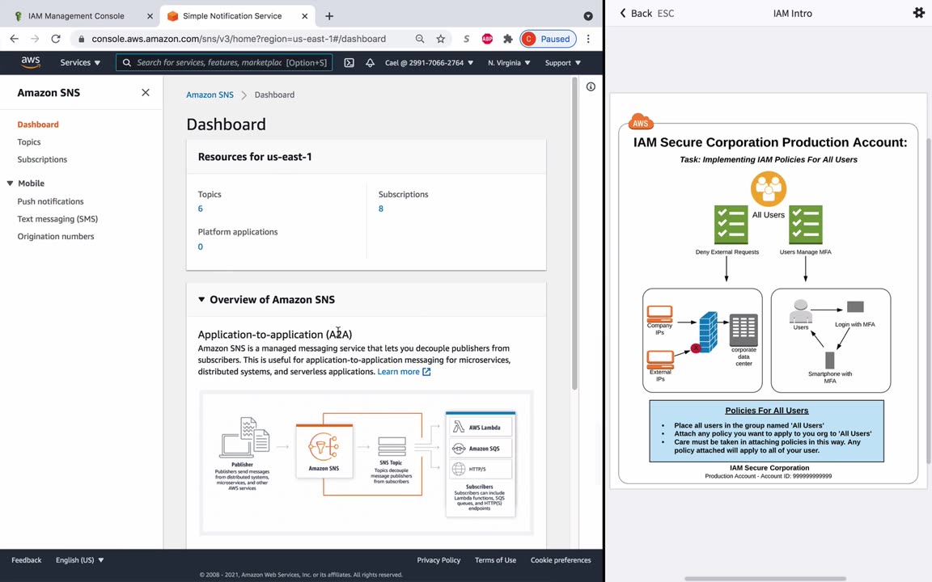The width and height of the screenshot is (932, 582).
Task: Open the Services dropdown menu
Action: (80, 62)
